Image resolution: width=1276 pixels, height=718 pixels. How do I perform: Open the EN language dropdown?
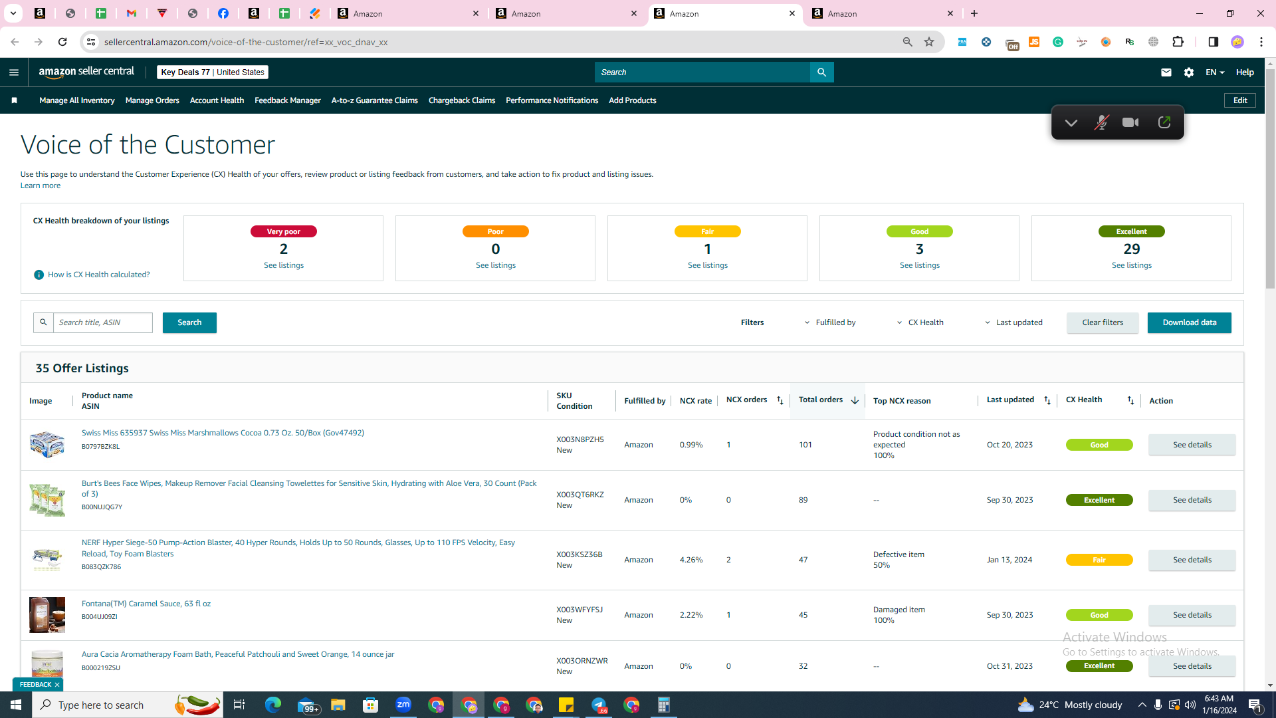pyautogui.click(x=1215, y=72)
